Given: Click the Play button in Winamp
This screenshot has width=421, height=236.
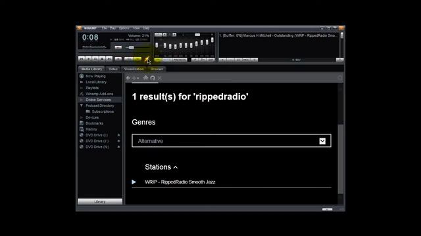Looking at the screenshot, I should pyautogui.click(x=88, y=58).
